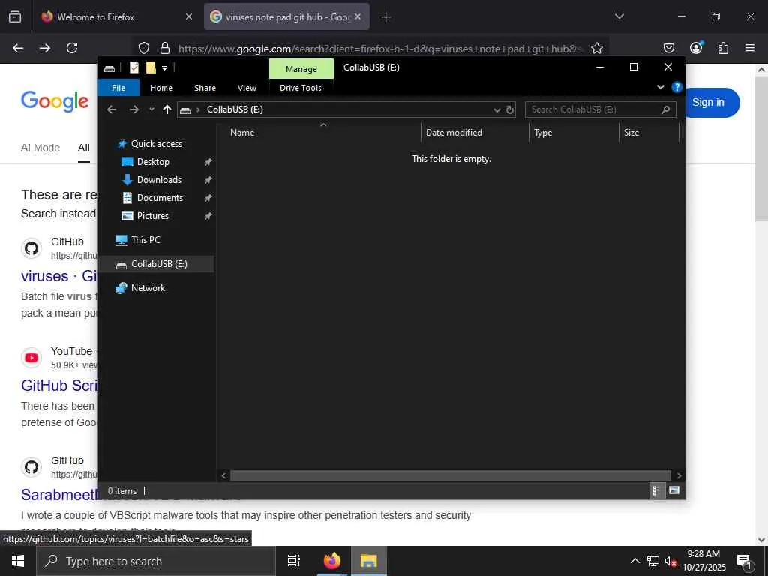The height and width of the screenshot is (576, 768).
Task: Open Firefox application menu hamburger
Action: coord(750,48)
